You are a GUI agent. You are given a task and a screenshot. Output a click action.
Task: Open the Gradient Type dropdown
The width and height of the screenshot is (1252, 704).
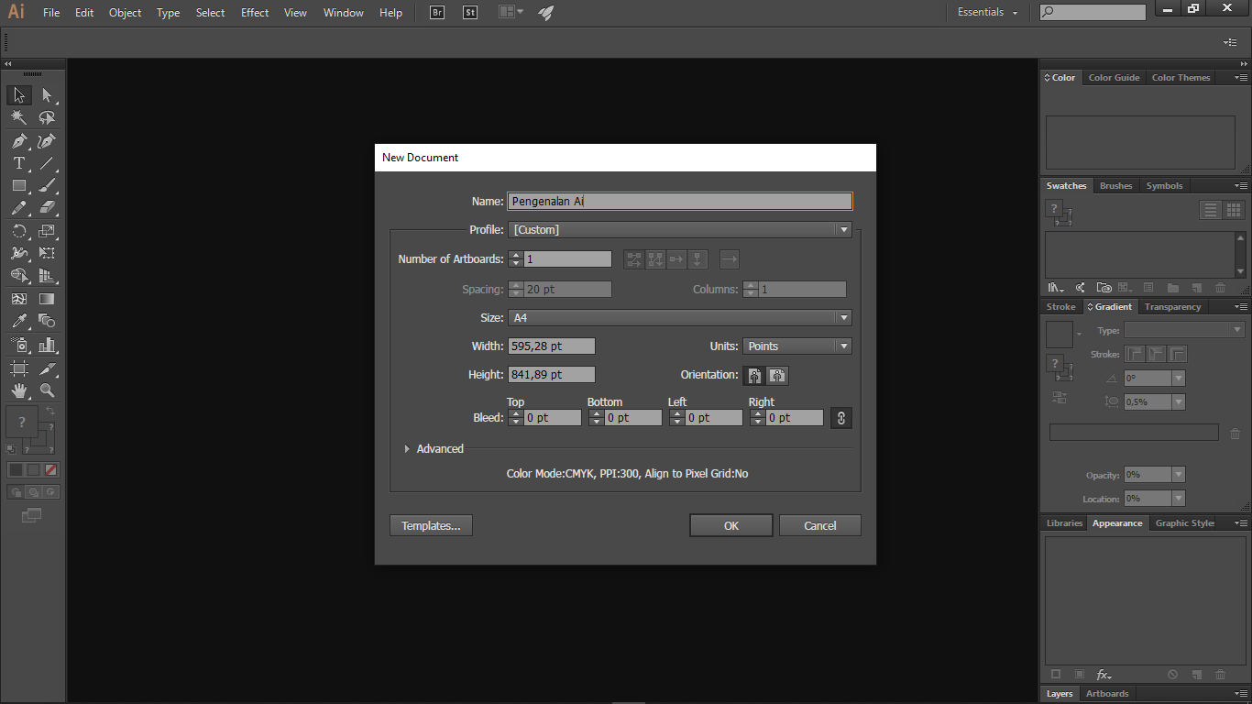click(x=1184, y=330)
